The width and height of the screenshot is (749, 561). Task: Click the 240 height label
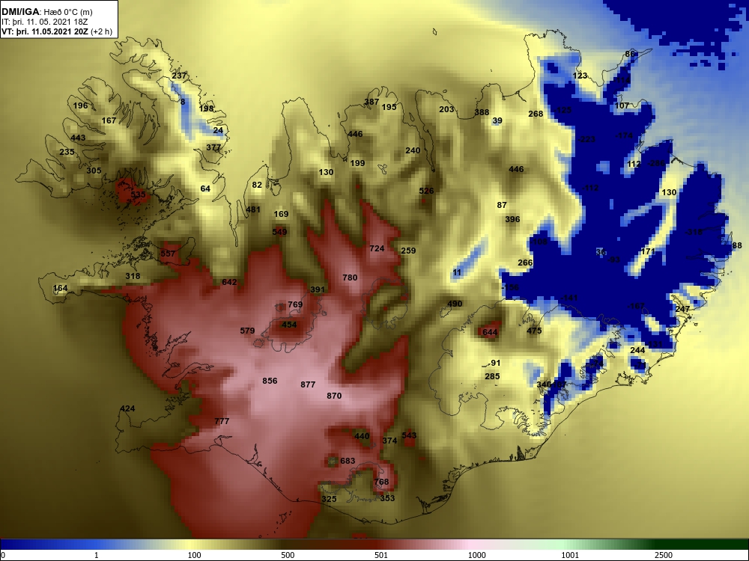point(413,151)
